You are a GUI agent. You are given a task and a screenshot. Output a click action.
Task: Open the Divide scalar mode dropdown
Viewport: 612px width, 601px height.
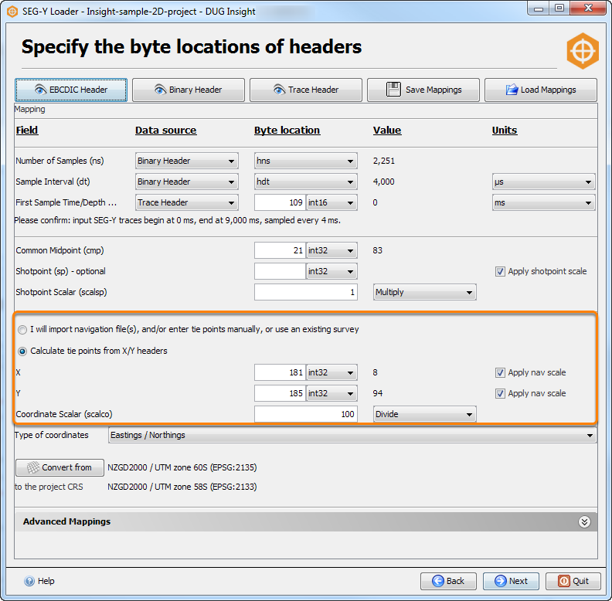tap(425, 414)
